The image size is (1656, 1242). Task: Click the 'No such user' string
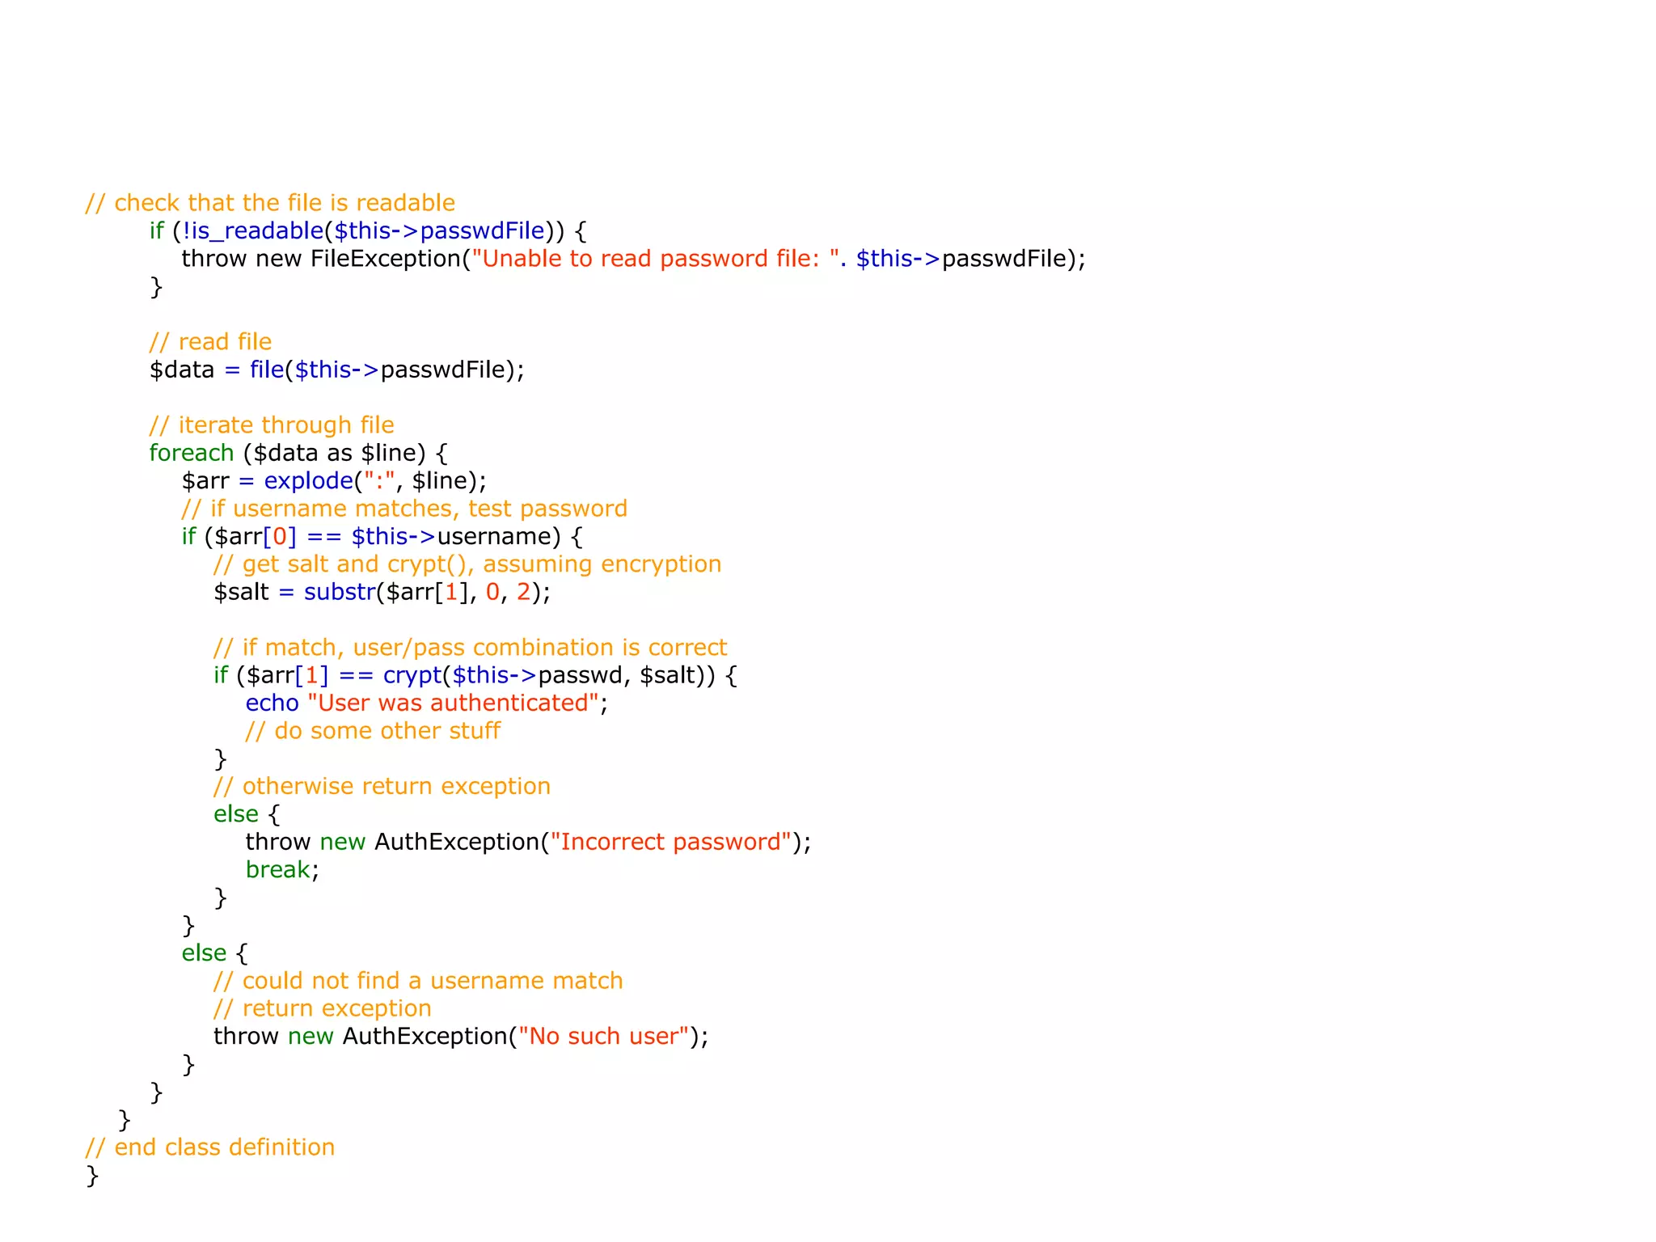coord(603,1037)
